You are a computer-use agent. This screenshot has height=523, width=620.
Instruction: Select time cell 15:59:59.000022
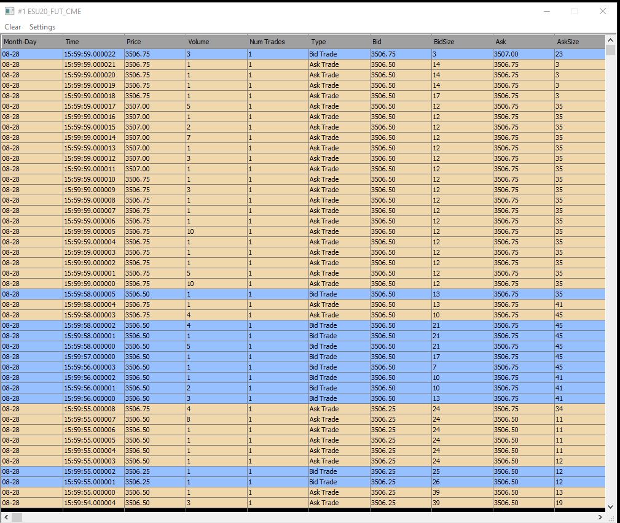pyautogui.click(x=94, y=54)
